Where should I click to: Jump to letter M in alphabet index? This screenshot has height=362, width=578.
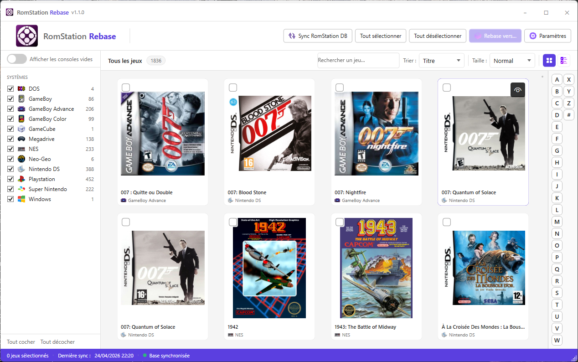[557, 222]
